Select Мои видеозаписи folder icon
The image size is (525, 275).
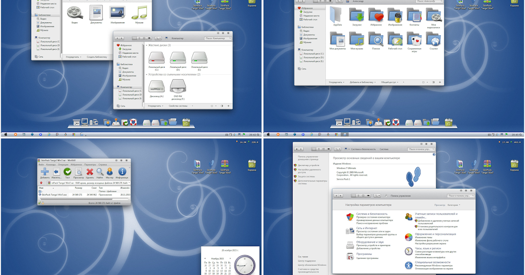434,14
